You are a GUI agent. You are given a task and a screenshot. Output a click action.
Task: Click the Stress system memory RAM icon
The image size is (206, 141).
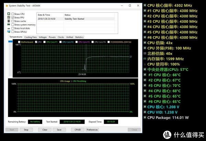pyautogui.click(x=9, y=25)
